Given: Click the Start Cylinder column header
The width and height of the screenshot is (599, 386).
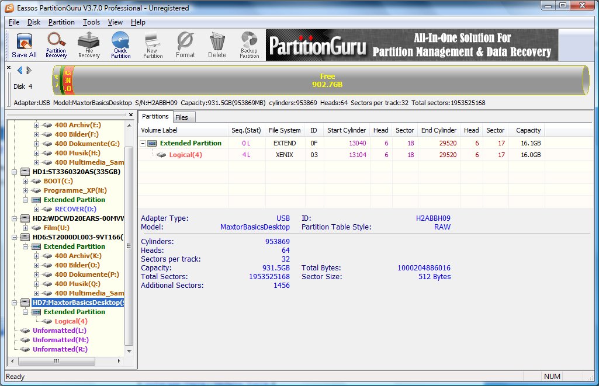Looking at the screenshot, I should click(x=346, y=130).
